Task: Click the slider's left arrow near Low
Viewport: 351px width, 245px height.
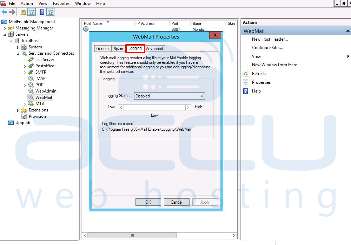Action: [121, 107]
